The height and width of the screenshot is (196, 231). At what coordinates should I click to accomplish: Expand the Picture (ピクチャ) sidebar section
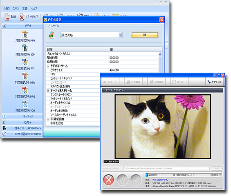[x=22, y=122]
